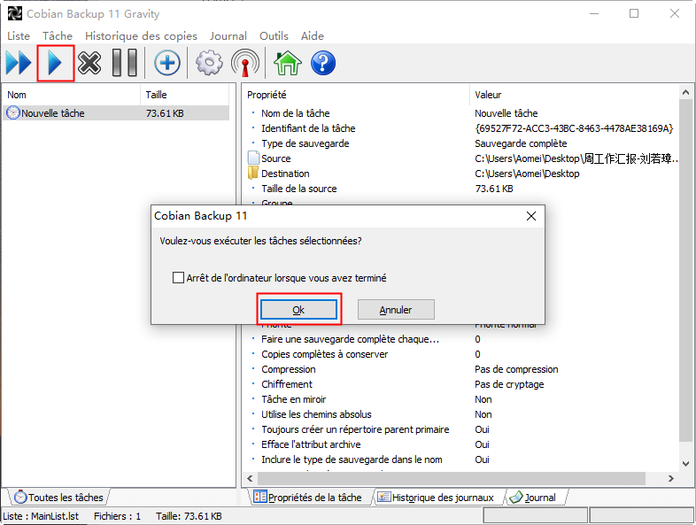This screenshot has width=696, height=525.
Task: Go to the home page house icon
Action: (x=288, y=63)
